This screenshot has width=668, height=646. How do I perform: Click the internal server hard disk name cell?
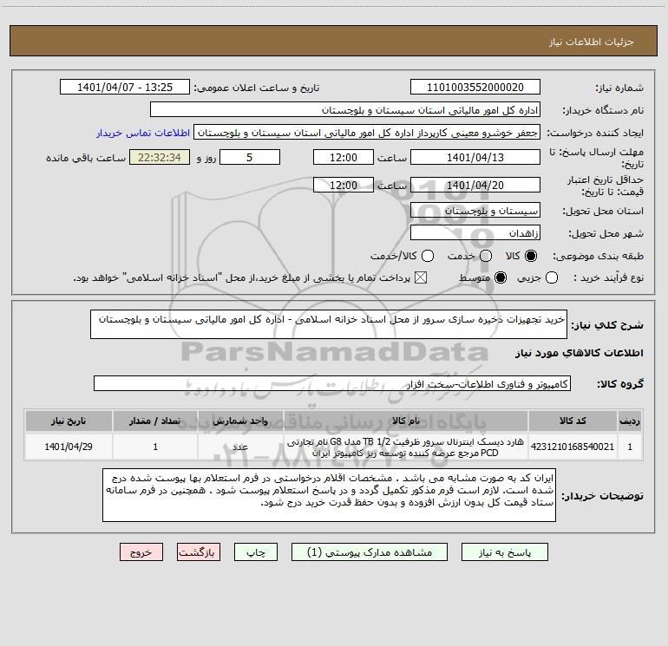click(406, 447)
